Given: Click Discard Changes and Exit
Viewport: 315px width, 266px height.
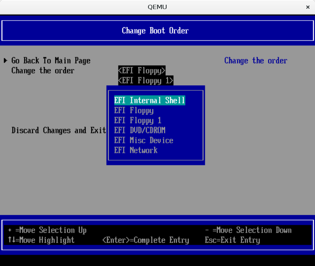Looking at the screenshot, I should tap(59, 130).
